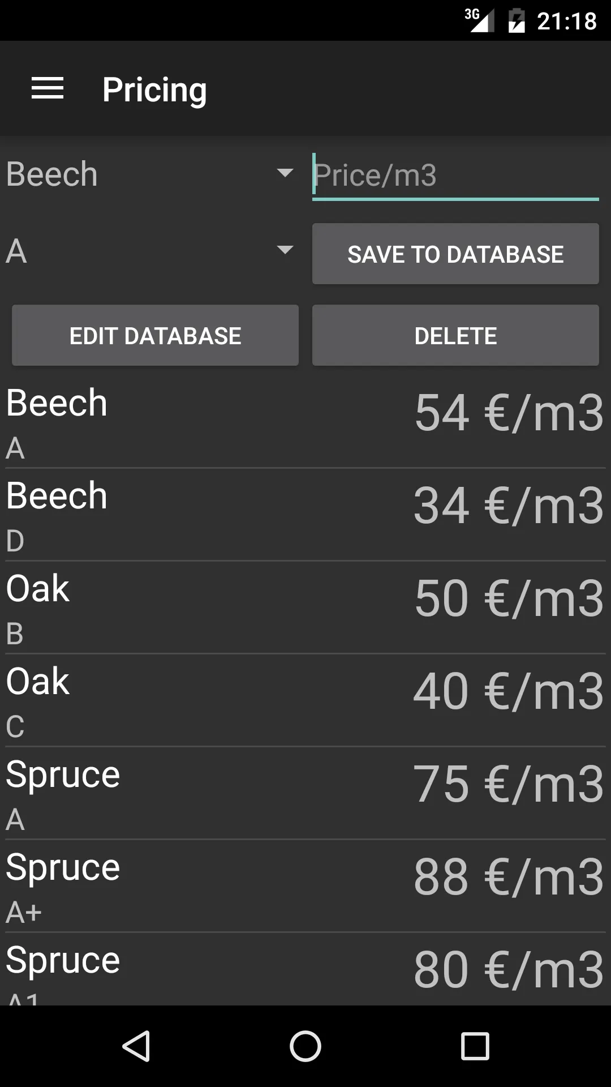Select the Beech grade D 34 €/m3 entry
Image resolution: width=611 pixels, height=1087 pixels.
[x=305, y=515]
